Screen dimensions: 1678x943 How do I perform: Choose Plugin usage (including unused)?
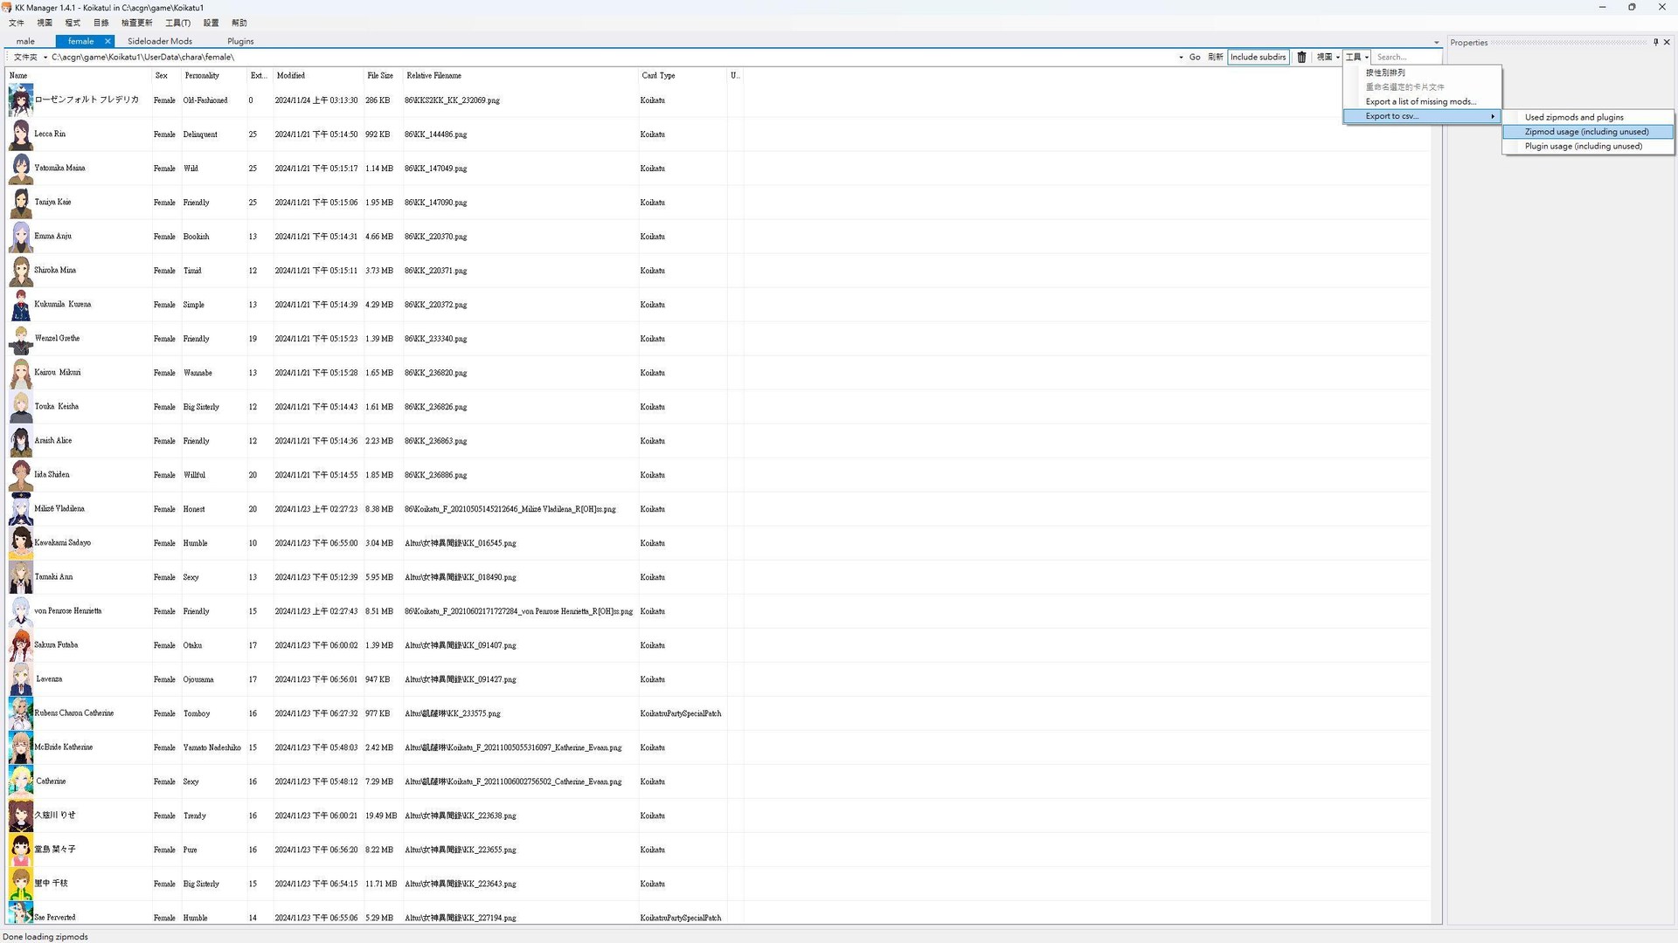click(1583, 147)
